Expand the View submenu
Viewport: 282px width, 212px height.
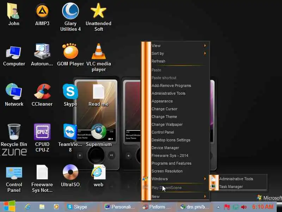point(180,46)
